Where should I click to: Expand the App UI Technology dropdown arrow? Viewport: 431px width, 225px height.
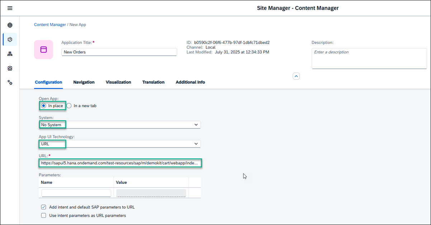point(196,144)
